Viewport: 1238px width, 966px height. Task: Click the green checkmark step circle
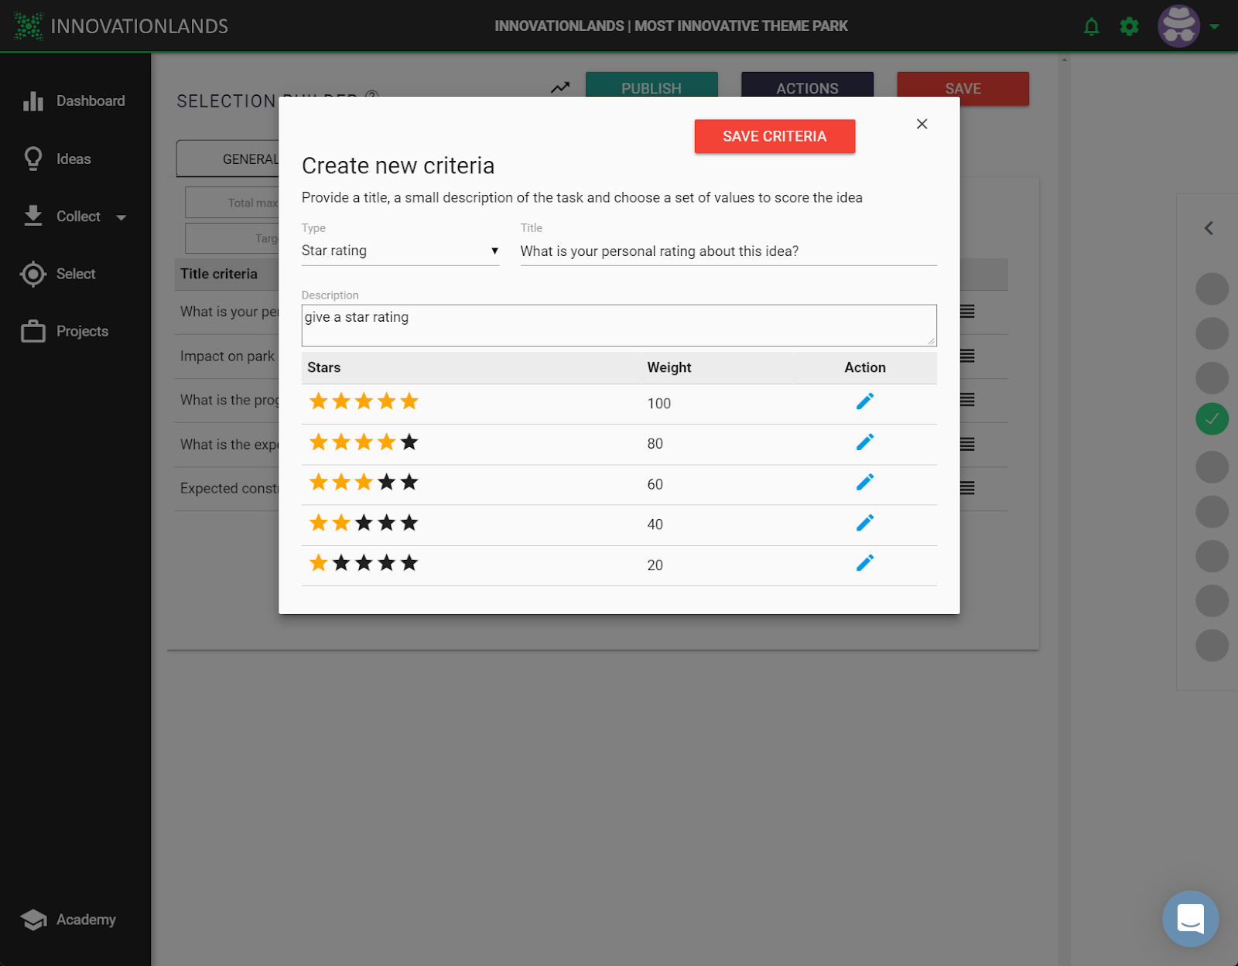click(1212, 419)
